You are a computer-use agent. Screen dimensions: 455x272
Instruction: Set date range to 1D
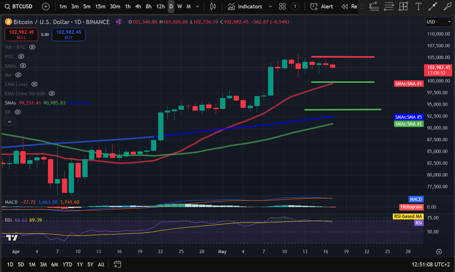[10, 265]
